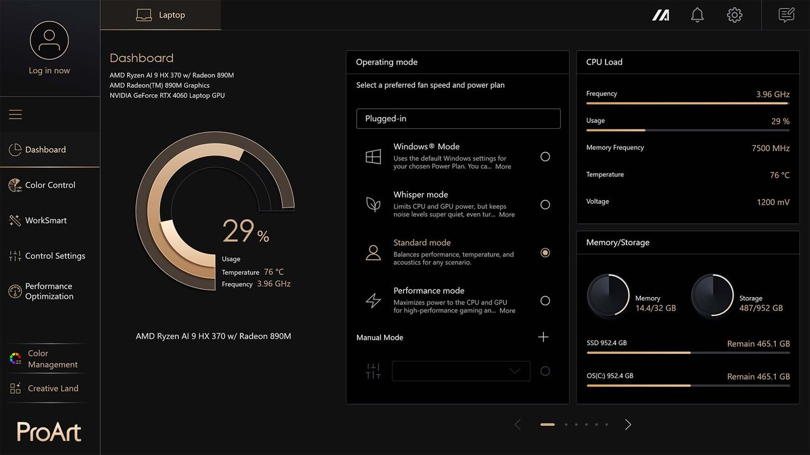
Task: Select Standard mode radio button
Action: coord(545,253)
